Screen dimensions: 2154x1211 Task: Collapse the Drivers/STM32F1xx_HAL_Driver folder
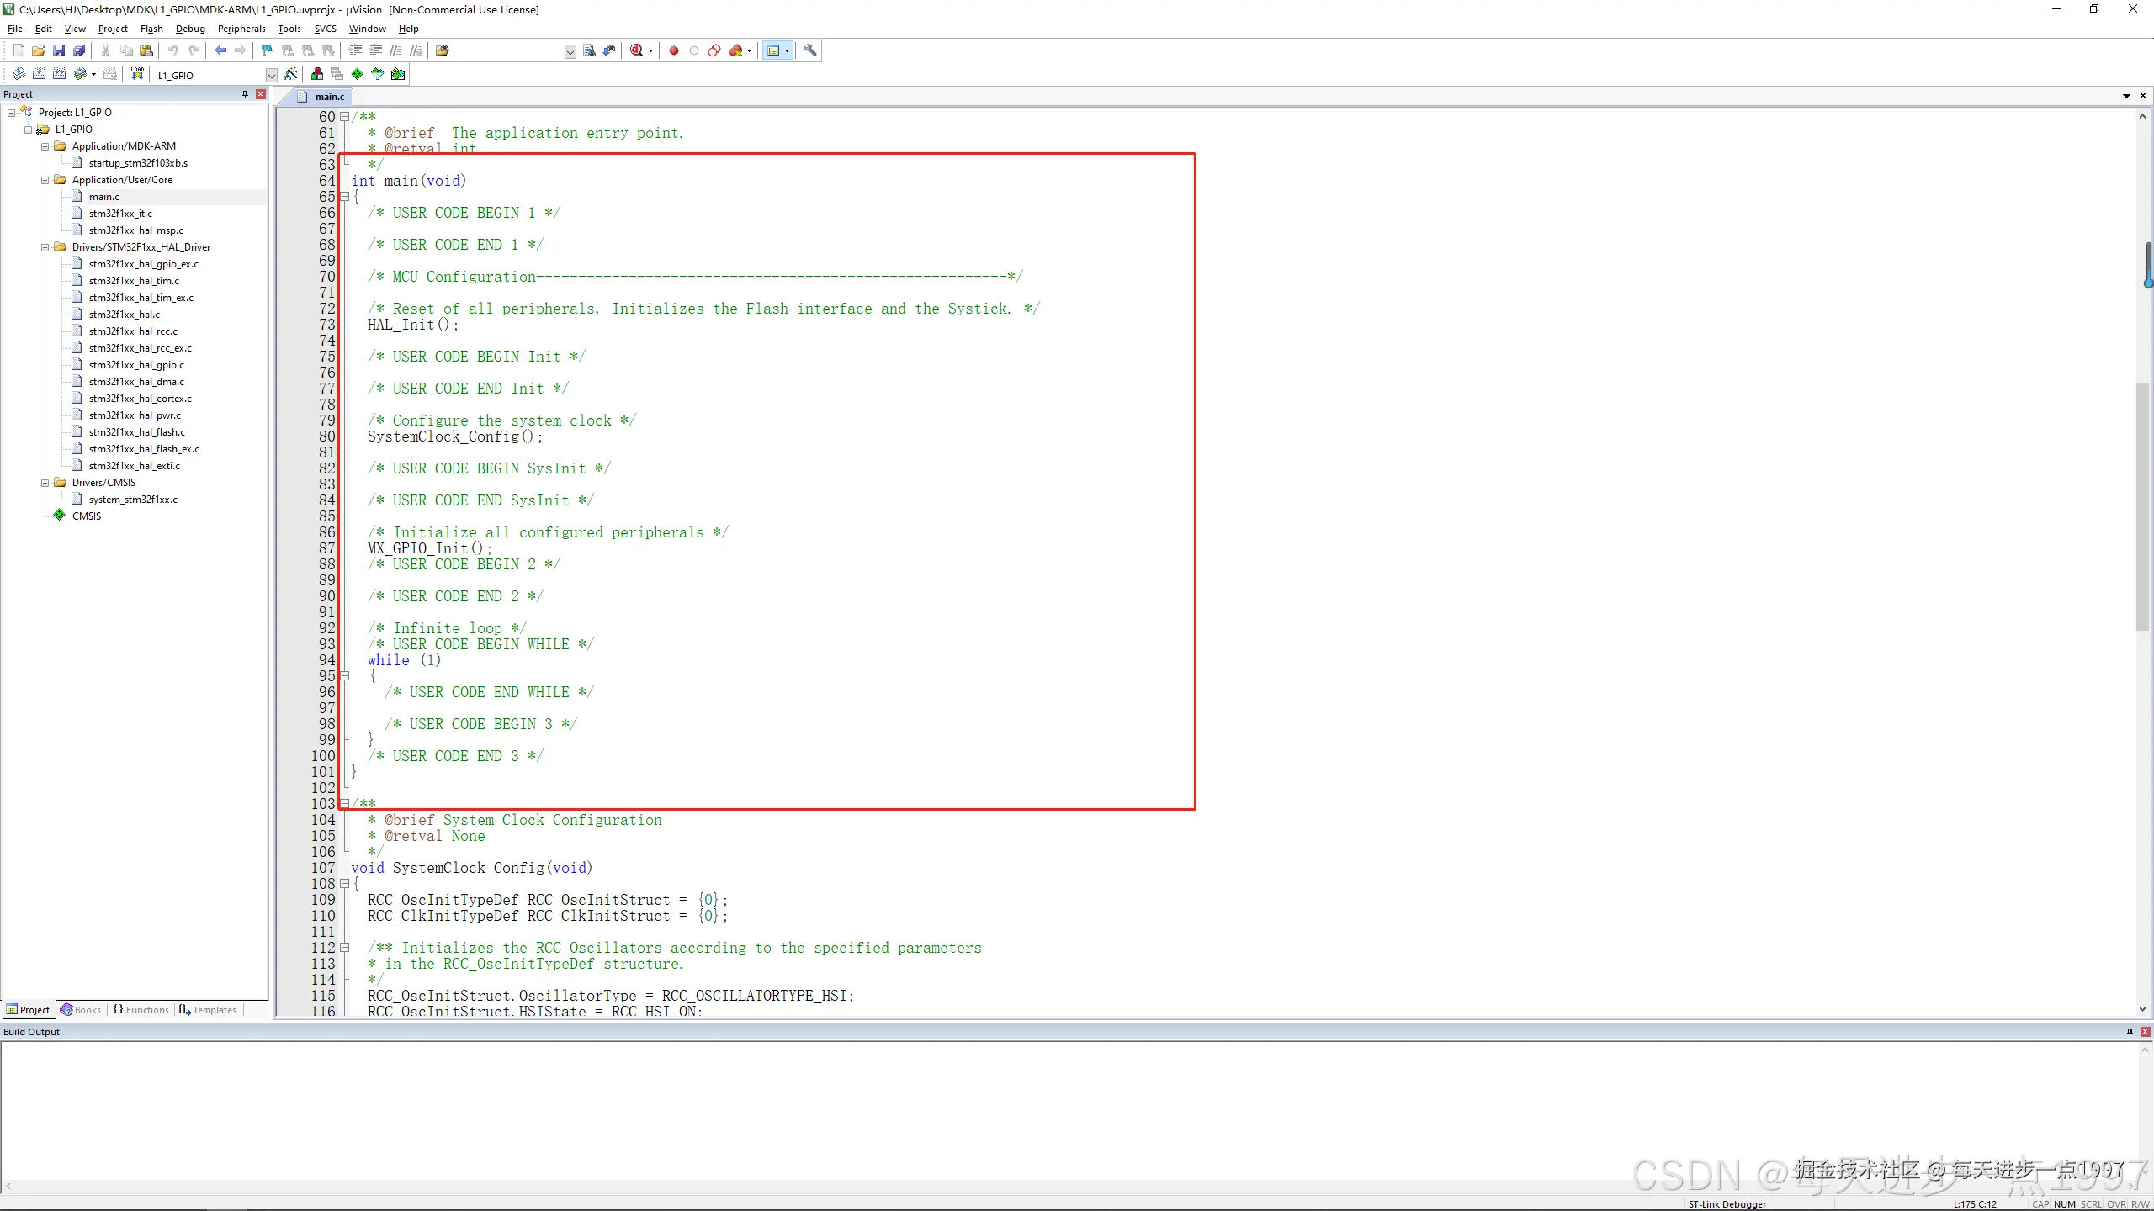click(x=45, y=247)
